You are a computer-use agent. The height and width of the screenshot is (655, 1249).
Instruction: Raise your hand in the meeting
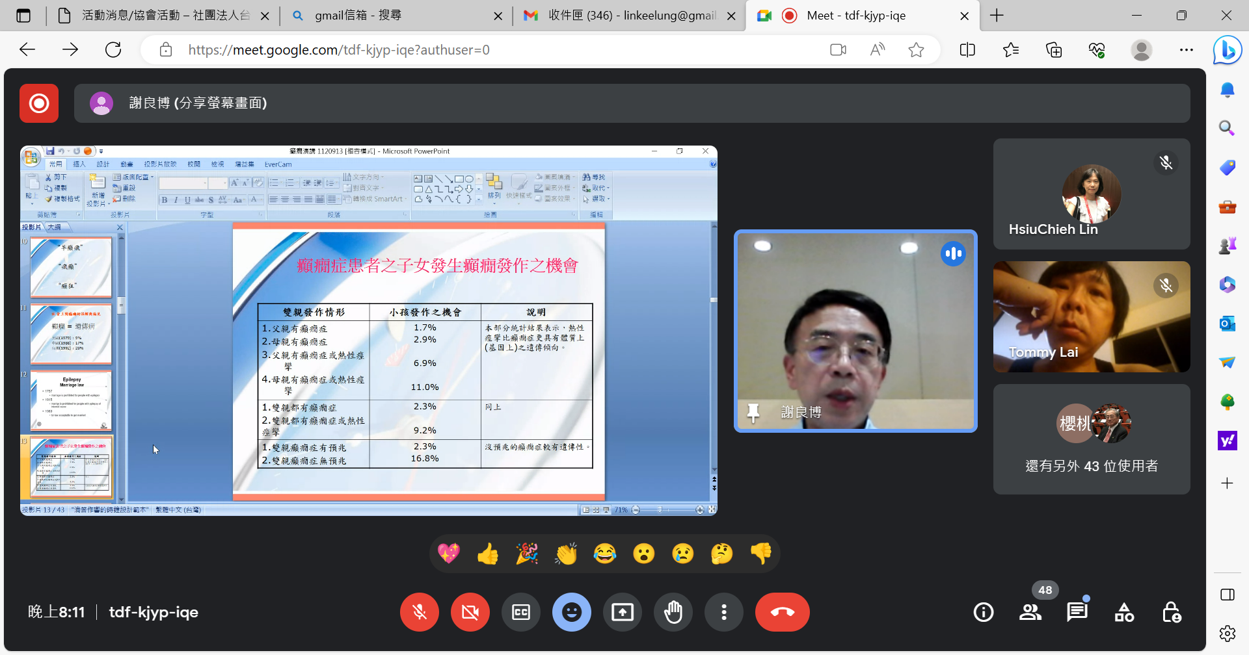[x=673, y=612]
